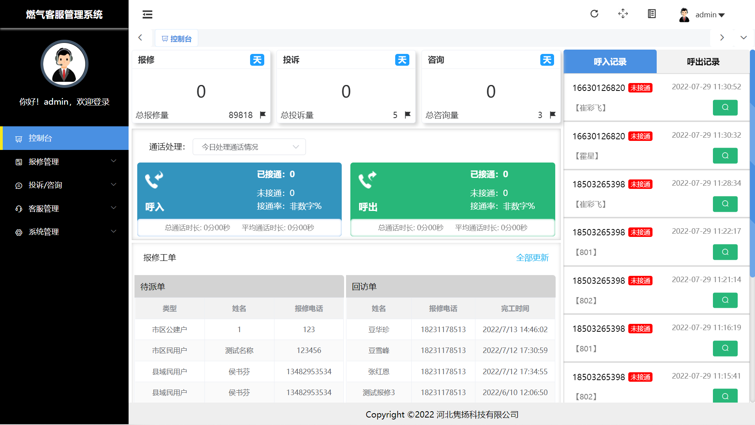The image size is (755, 425).
Task: Open 投诉/咨询 in the sidebar menu
Action: 64,185
